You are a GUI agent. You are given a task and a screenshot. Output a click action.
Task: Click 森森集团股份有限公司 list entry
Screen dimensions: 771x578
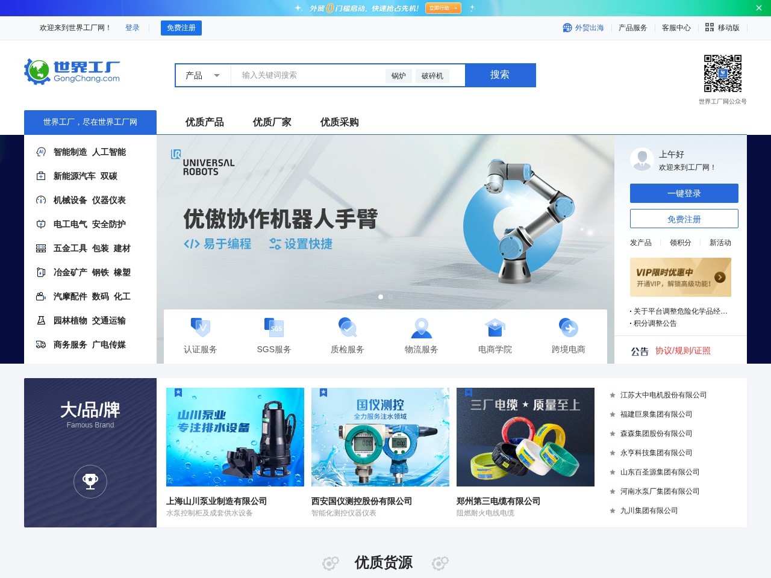[x=657, y=433]
